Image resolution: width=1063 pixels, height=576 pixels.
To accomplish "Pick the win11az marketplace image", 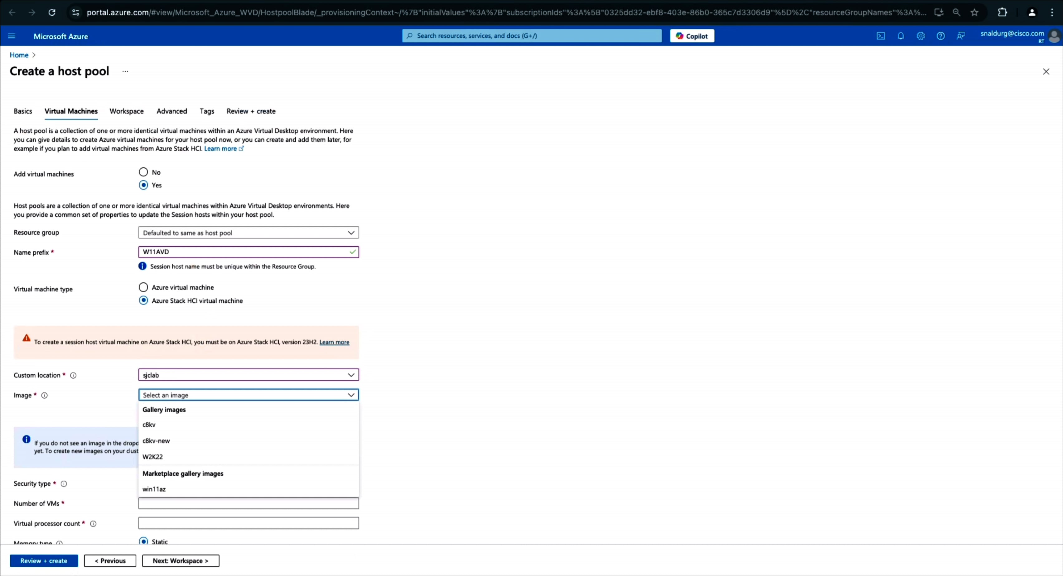I will (x=249, y=489).
